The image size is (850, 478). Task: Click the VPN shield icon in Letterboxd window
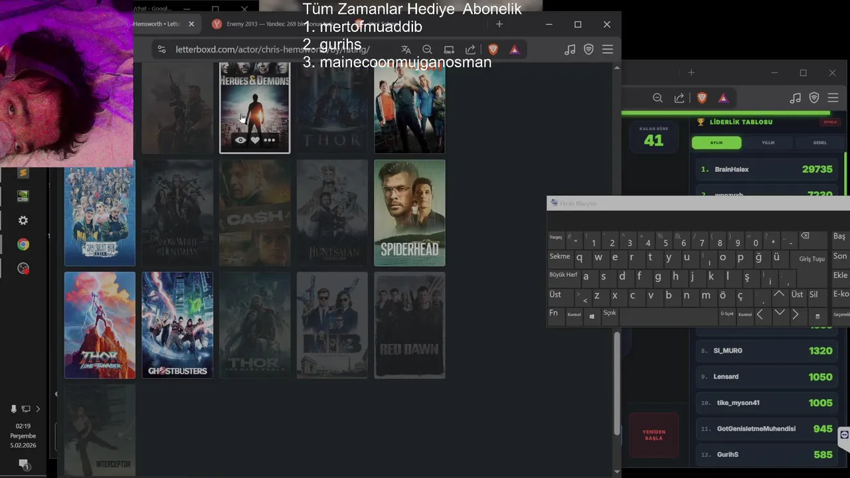588,50
